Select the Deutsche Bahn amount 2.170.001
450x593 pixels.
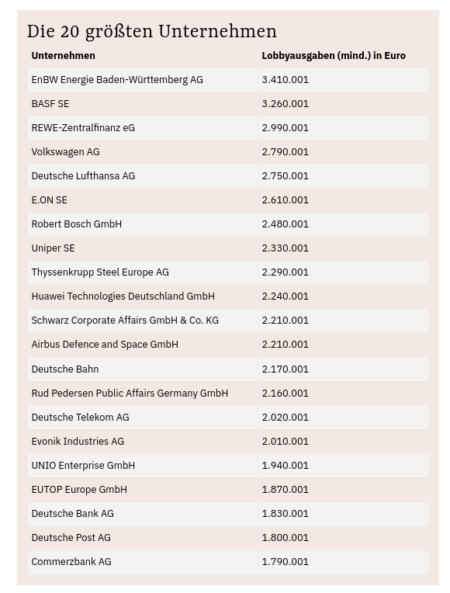point(285,369)
